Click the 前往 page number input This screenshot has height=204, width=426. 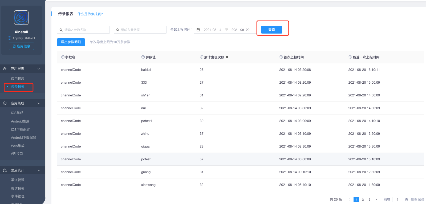pos(397,199)
